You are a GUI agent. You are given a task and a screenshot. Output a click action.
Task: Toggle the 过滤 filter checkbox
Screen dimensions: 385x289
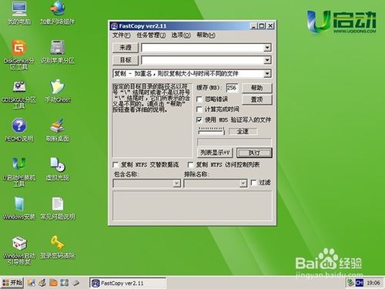(x=253, y=183)
